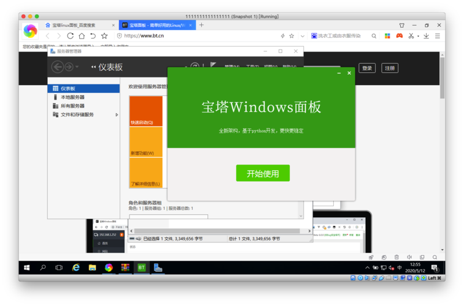
Task: Click the browser search magnifier icon
Action: (374, 36)
